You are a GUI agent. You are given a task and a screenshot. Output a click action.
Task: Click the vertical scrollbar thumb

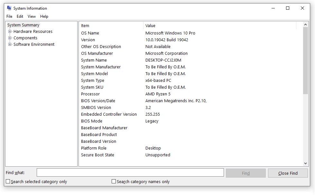point(305,61)
